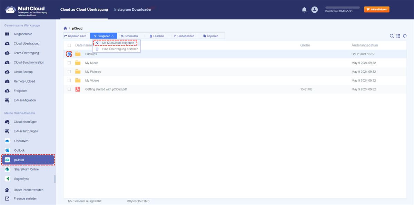This screenshot has height=205, width=414.
Task: Click the OneDrive1 cloud icon
Action: 7,141
